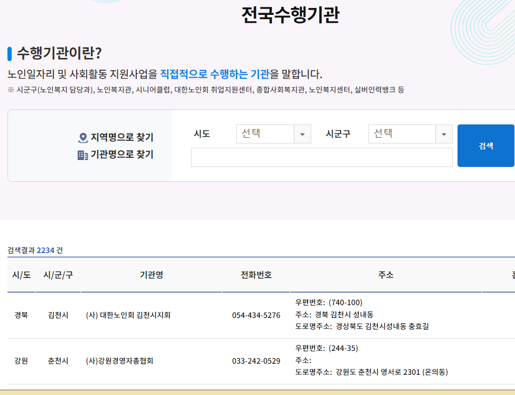Click the 시/도 column header
Screen dimensions: 515x395
coord(20,275)
